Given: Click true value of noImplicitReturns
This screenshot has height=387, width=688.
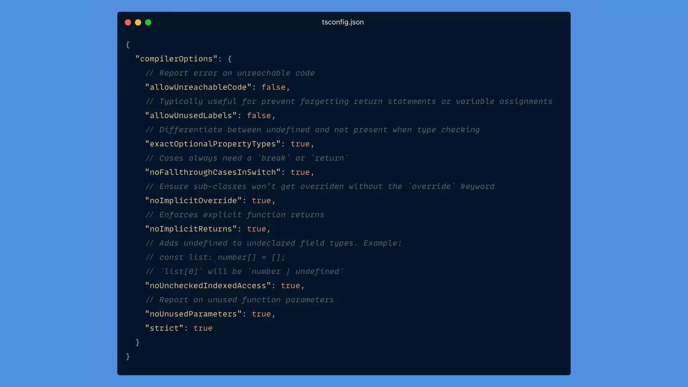Looking at the screenshot, I should pos(256,229).
